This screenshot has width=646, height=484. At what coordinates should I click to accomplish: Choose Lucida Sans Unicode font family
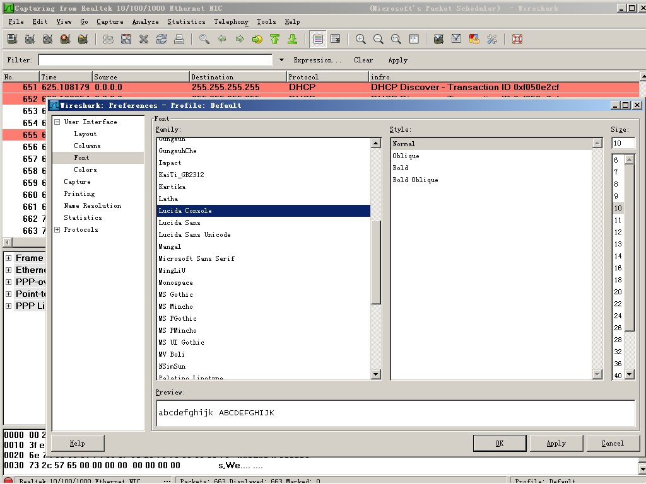coord(264,234)
